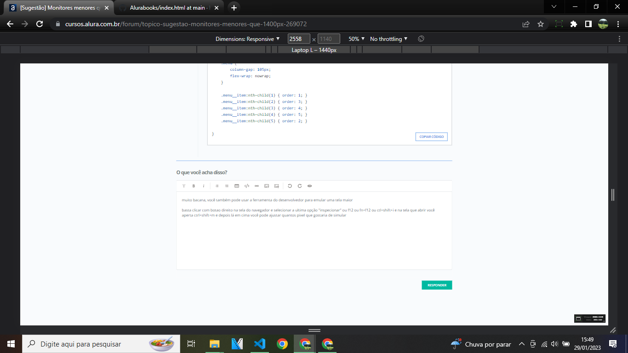Toggle italic formatting in the reply editor

point(204,186)
